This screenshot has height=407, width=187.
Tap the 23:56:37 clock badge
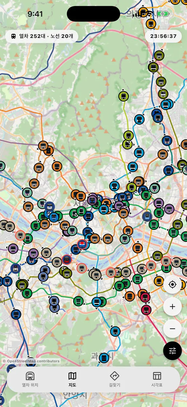[164, 36]
